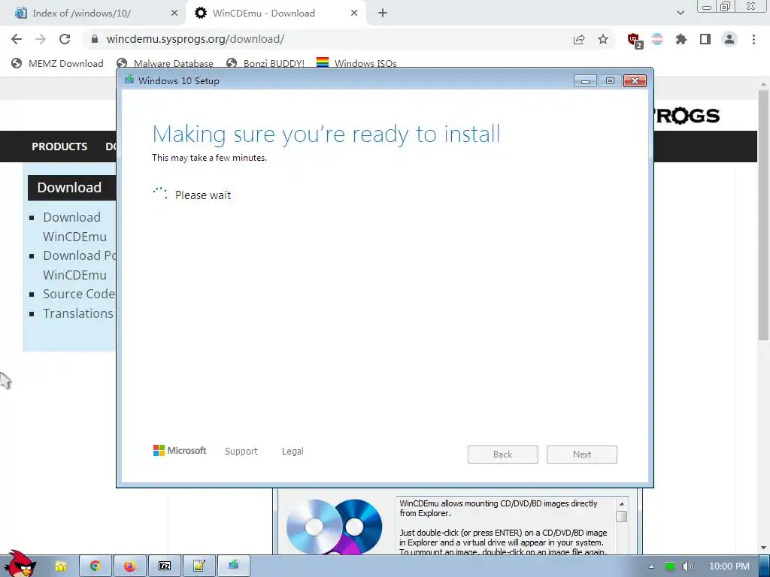Restore down the Chrome browser window
This screenshot has width=770, height=577.
[726, 6]
